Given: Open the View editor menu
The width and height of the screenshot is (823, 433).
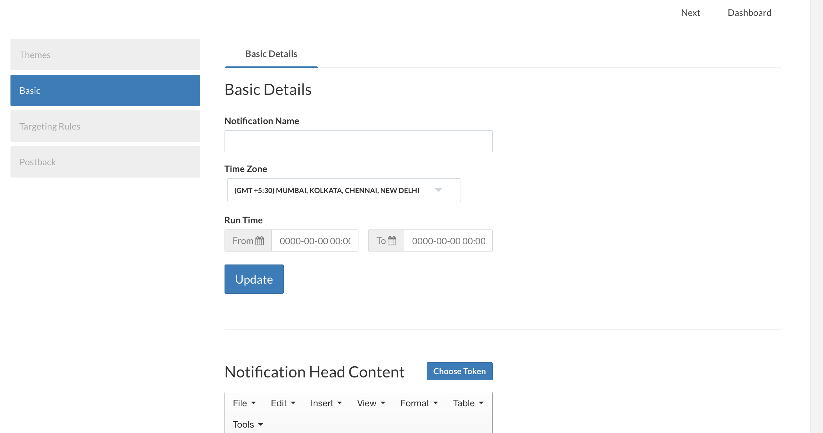Looking at the screenshot, I should pyautogui.click(x=371, y=403).
